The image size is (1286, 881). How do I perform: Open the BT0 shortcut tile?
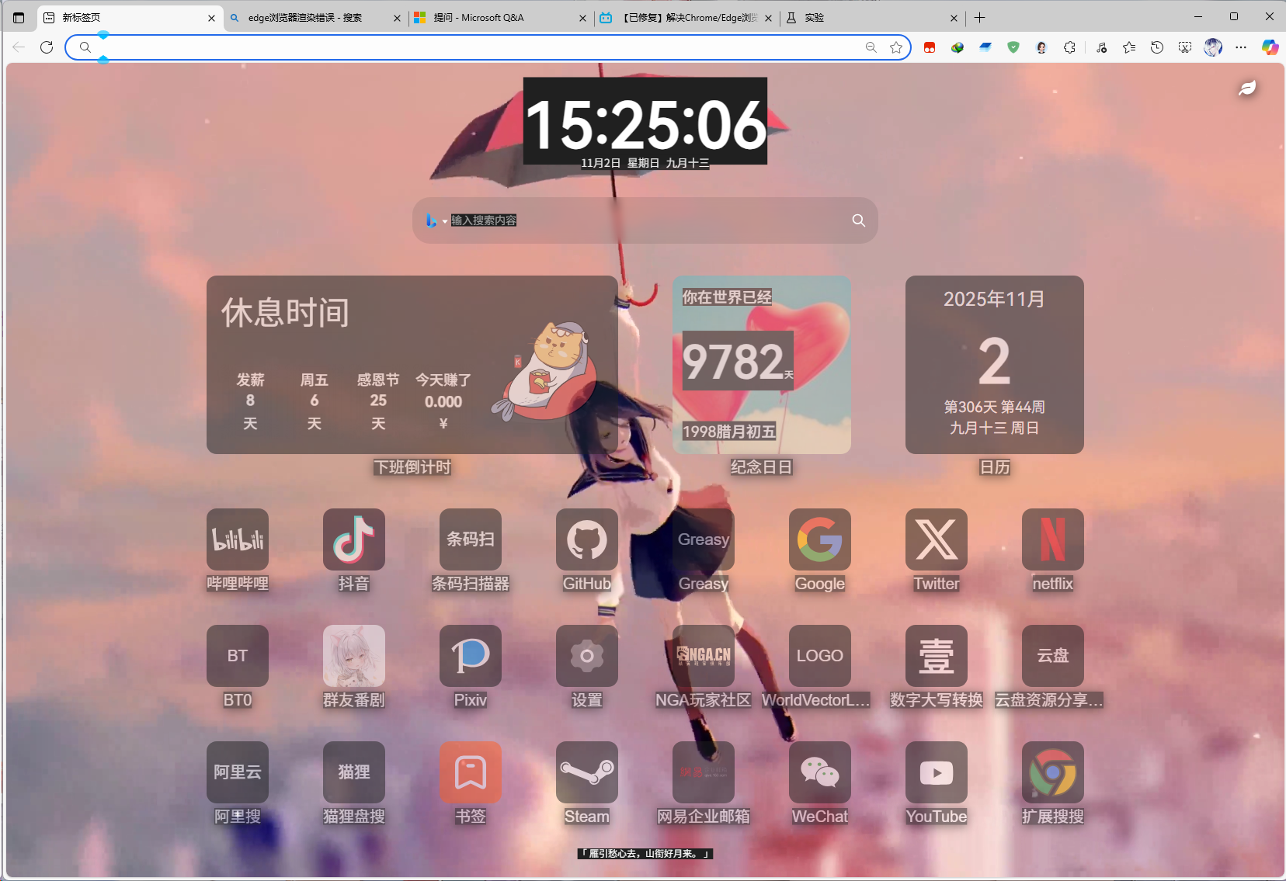coord(238,656)
